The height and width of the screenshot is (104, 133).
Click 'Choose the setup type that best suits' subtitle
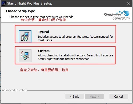[41, 17]
